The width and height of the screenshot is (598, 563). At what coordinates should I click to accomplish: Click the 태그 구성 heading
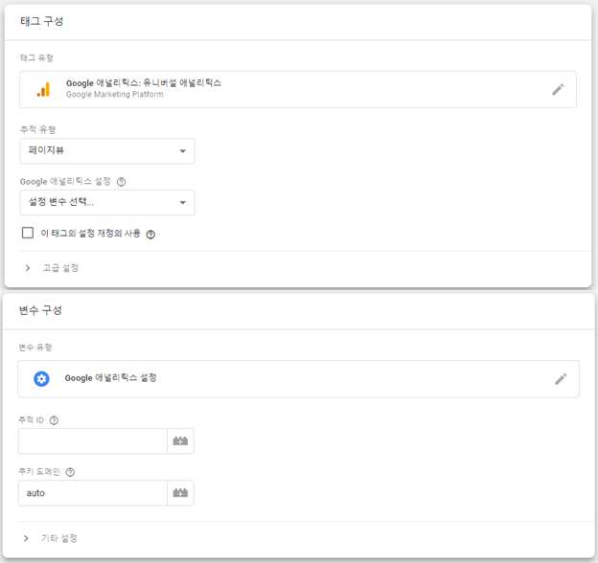42,21
